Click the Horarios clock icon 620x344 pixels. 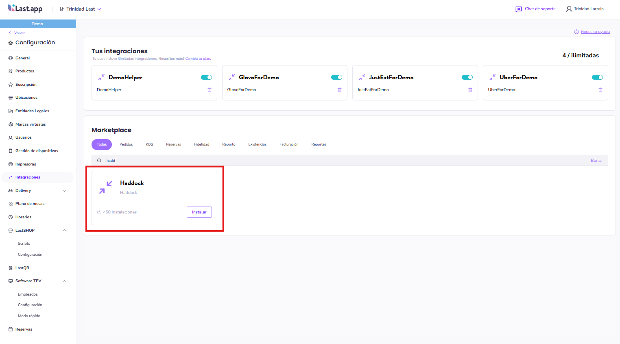click(11, 217)
